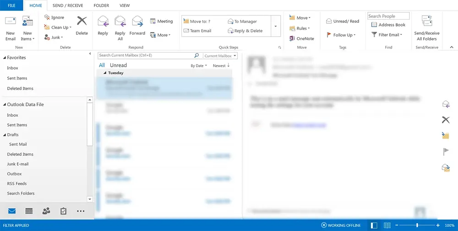Send message to OneNote
This screenshot has height=231, width=458.
click(x=302, y=38)
